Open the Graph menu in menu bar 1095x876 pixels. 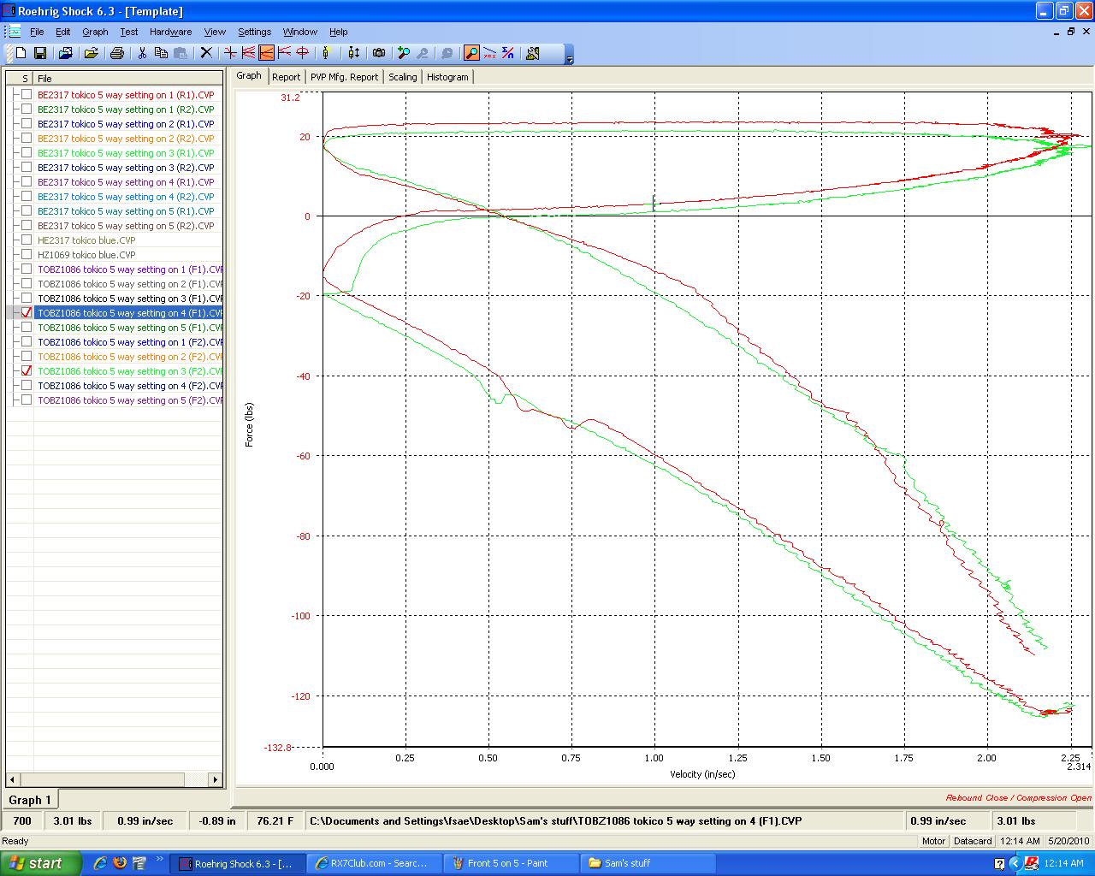click(95, 32)
